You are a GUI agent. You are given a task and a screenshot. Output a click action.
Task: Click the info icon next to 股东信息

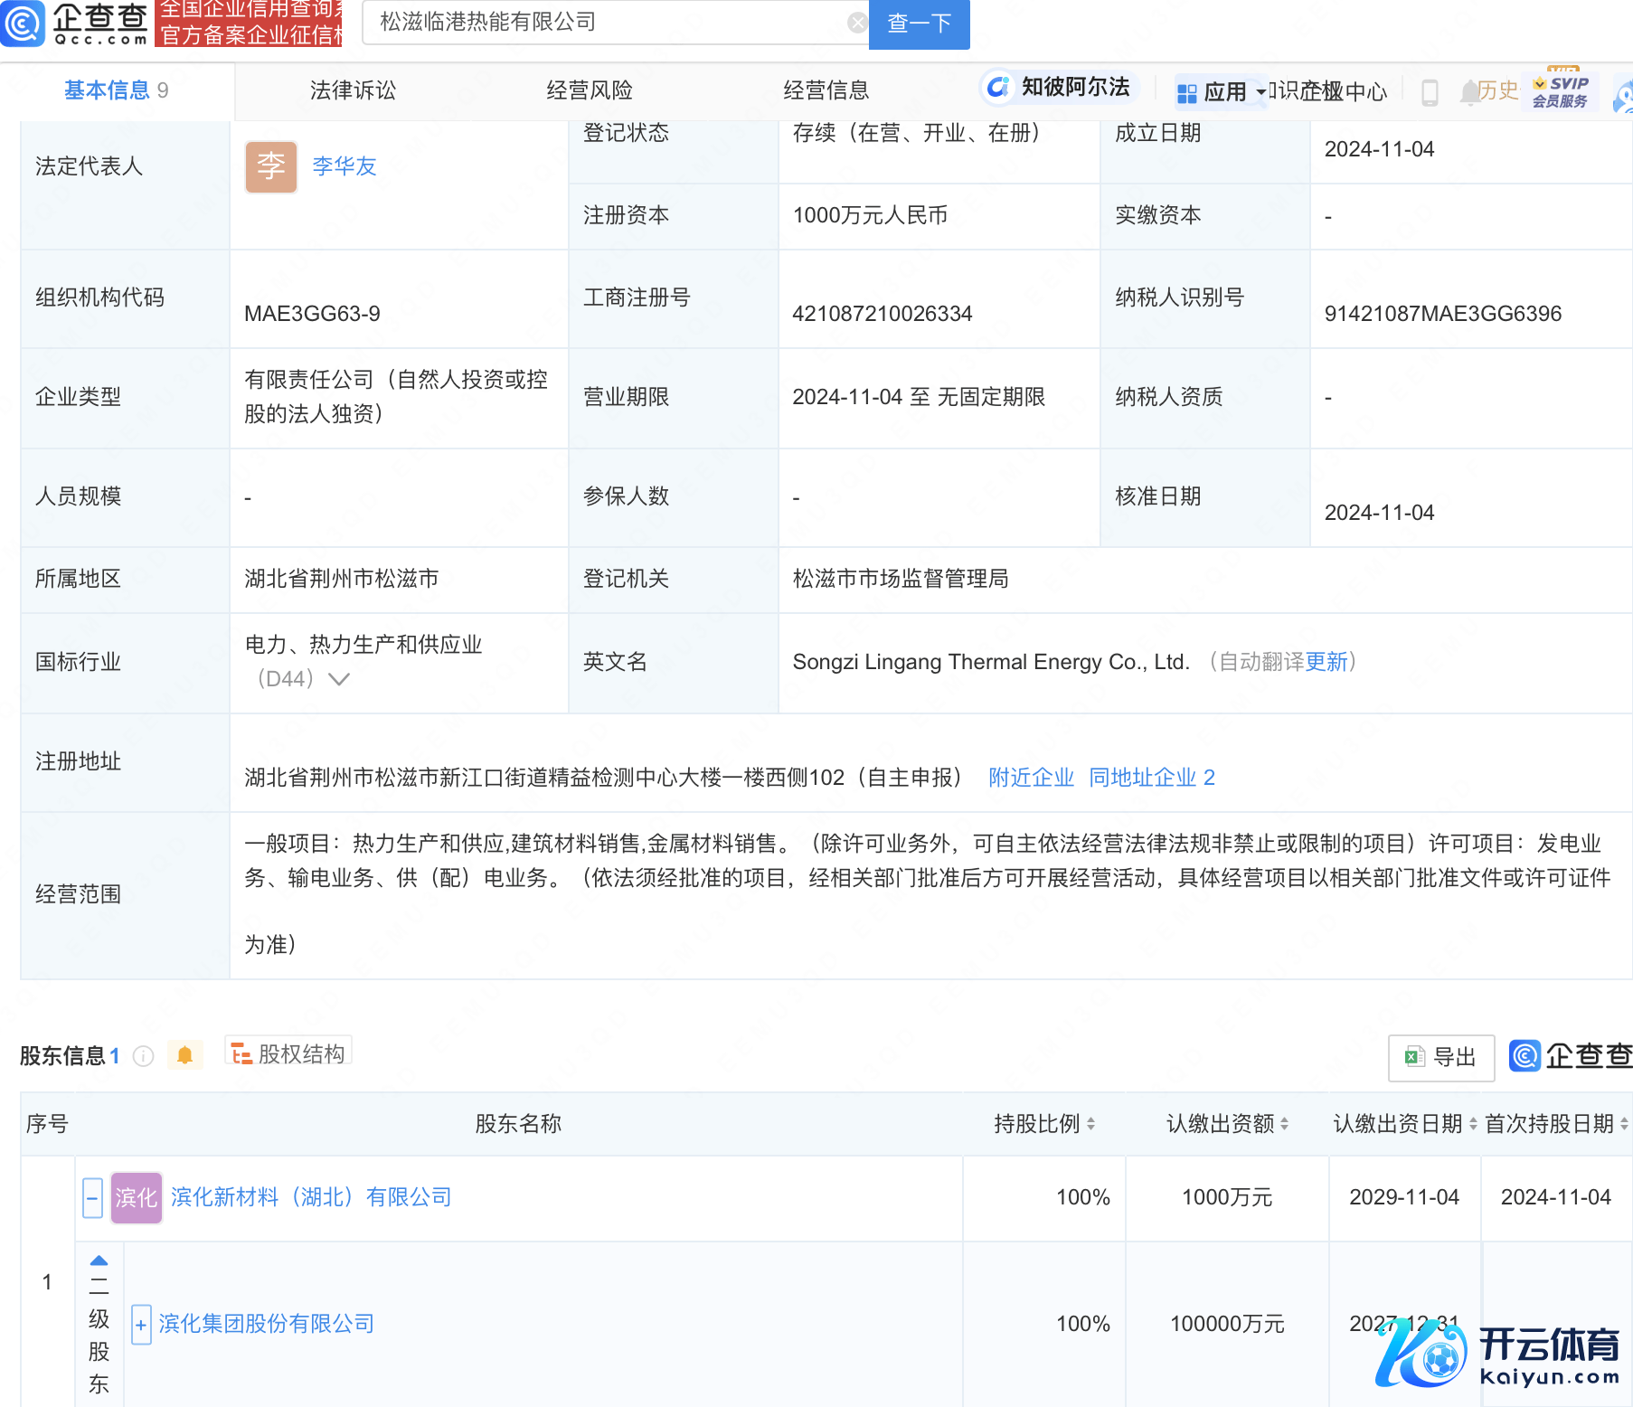click(x=144, y=1056)
